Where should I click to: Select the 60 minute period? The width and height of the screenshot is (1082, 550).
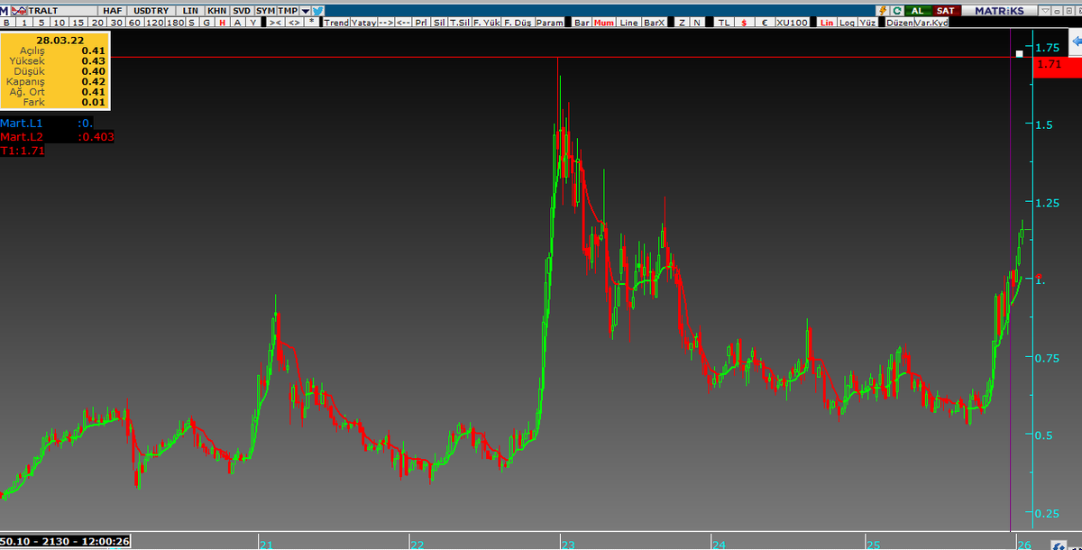coord(134,22)
